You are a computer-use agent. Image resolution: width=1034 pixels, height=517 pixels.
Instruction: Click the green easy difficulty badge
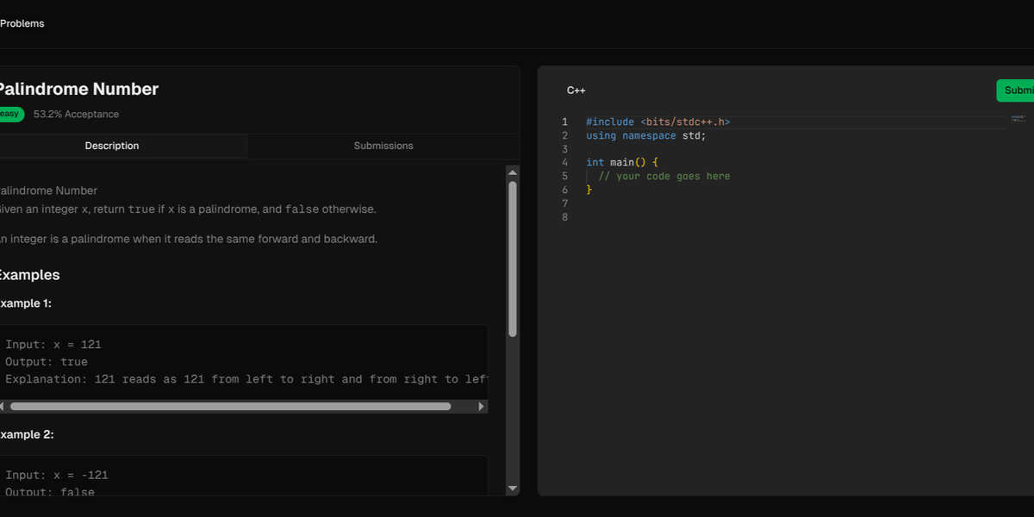9,114
